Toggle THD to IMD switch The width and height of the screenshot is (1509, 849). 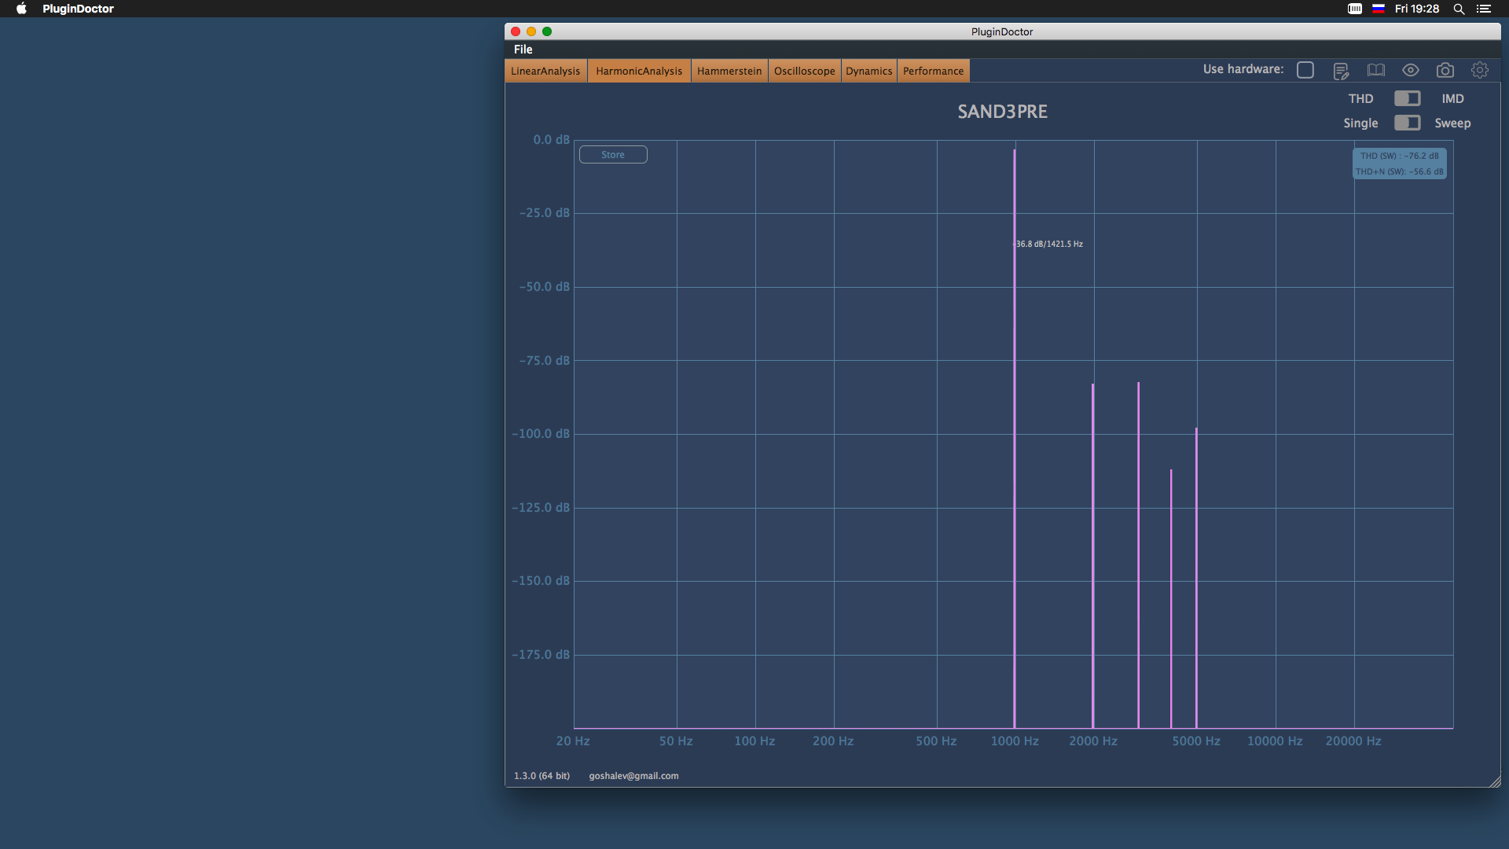[x=1407, y=98]
